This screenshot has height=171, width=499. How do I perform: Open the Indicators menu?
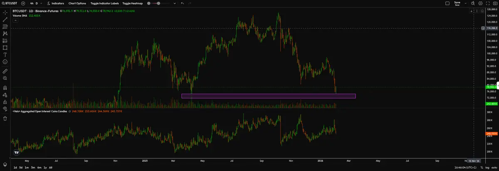(55, 3)
